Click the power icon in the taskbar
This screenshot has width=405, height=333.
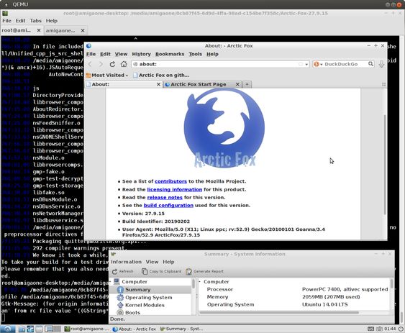401,329
